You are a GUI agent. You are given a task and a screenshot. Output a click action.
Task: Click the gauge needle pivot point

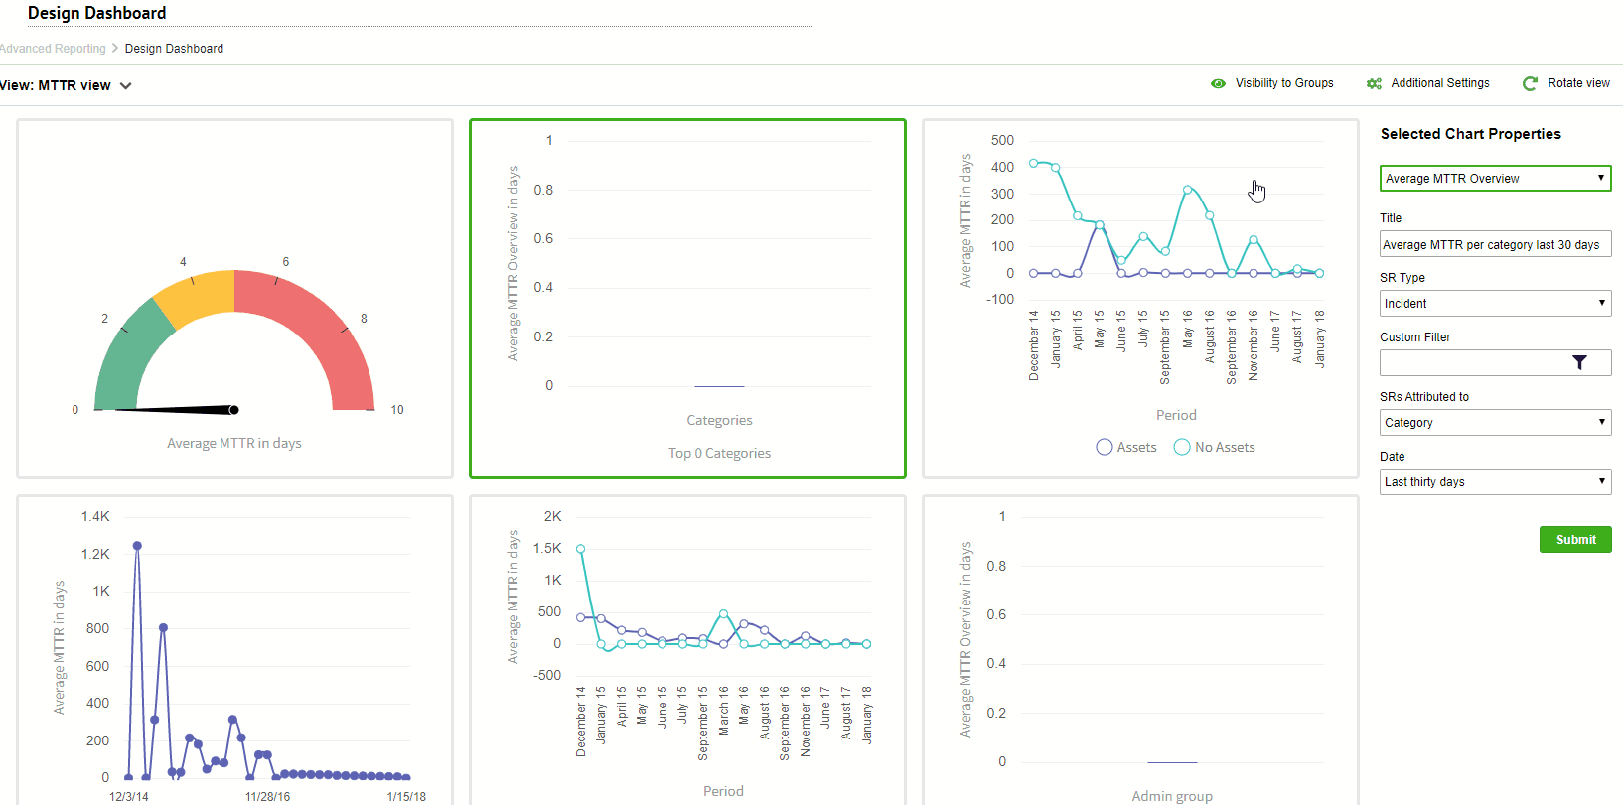234,410
